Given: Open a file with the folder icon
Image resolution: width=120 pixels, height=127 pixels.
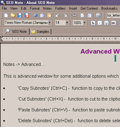Looking at the screenshot, I should coord(13,15).
